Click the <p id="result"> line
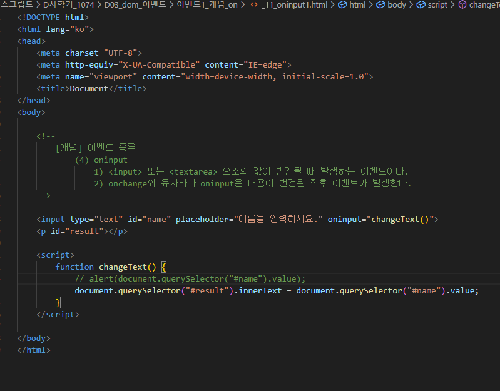Screen dimensions: 500x391 tap(82, 231)
